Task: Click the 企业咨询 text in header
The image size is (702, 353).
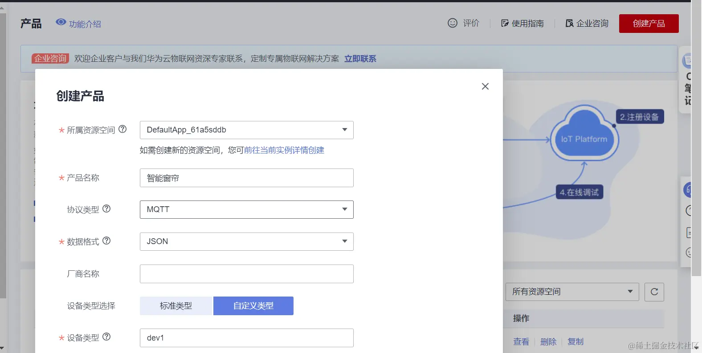Action: pyautogui.click(x=592, y=24)
